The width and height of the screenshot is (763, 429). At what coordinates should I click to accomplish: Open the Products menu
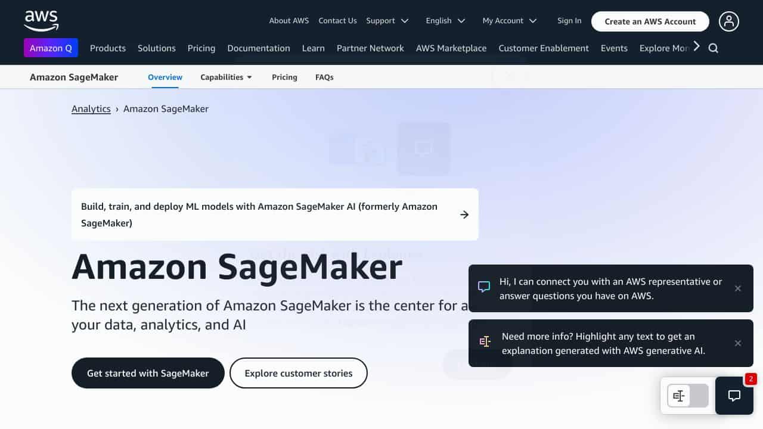pyautogui.click(x=108, y=48)
